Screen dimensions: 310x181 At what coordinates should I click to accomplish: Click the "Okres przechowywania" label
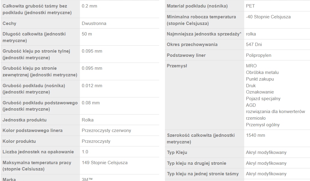pos(192,44)
